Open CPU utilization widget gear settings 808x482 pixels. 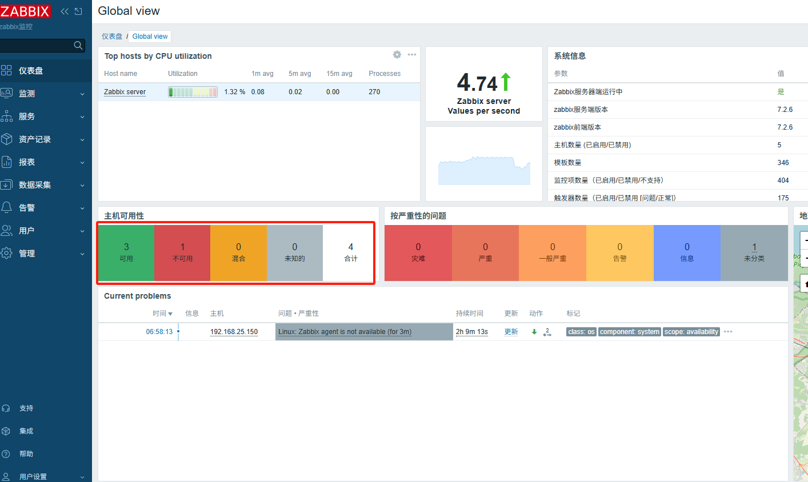[x=397, y=54]
